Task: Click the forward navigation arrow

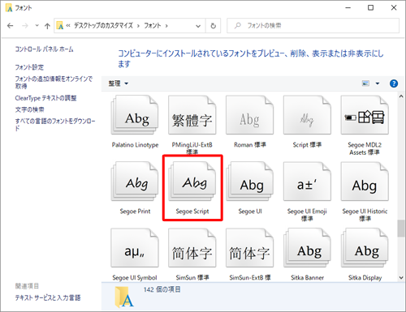Action: [25, 26]
